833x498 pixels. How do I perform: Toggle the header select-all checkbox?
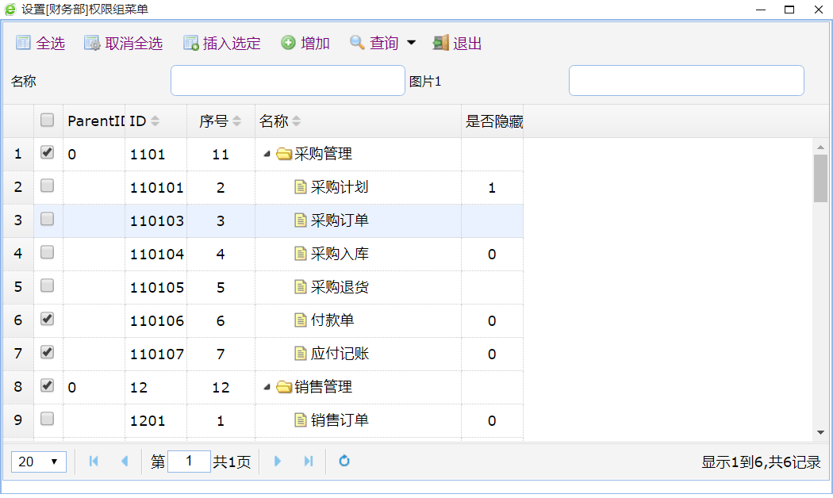(x=48, y=121)
